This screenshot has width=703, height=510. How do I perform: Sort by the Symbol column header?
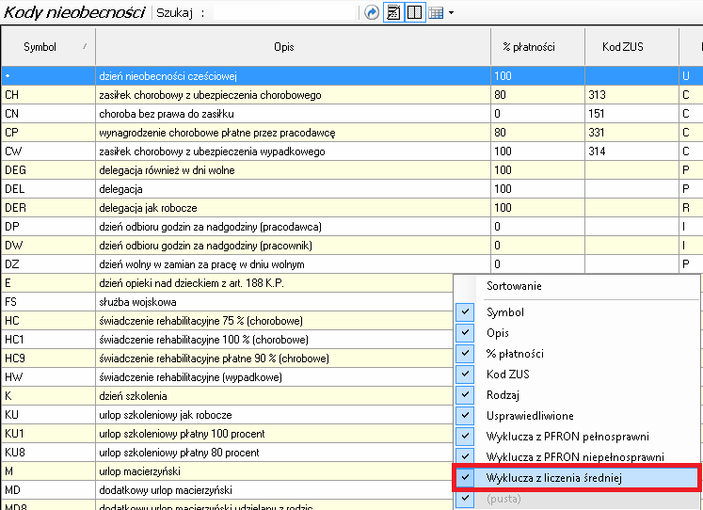(x=48, y=47)
